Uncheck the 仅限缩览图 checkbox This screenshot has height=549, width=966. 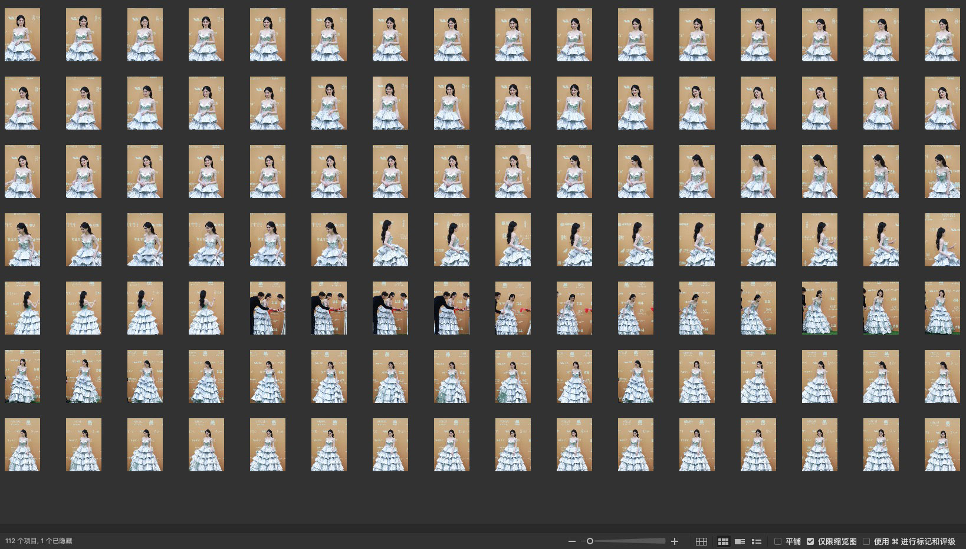tap(810, 541)
